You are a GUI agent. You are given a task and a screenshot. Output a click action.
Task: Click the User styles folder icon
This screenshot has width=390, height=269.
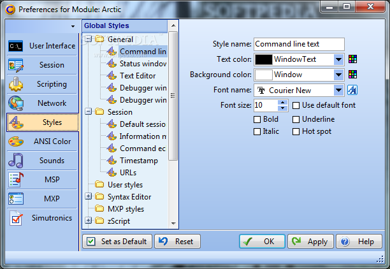pyautogui.click(x=99, y=184)
